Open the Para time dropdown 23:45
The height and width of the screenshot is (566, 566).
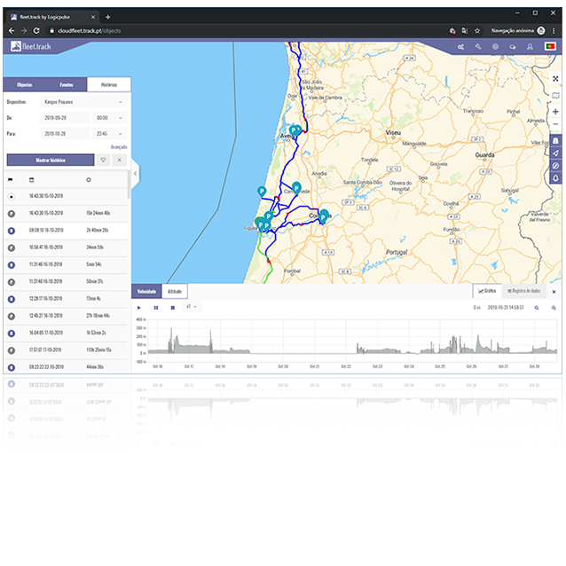pyautogui.click(x=109, y=134)
